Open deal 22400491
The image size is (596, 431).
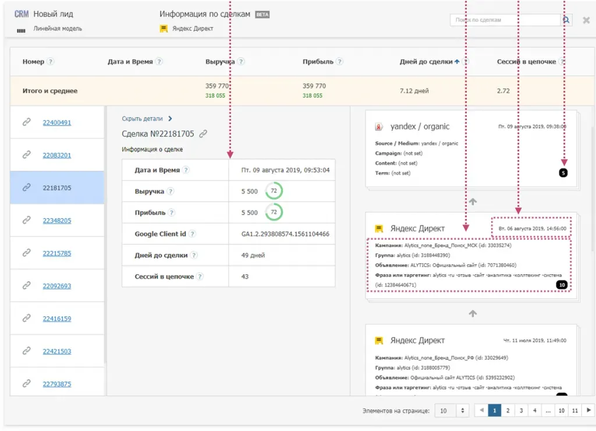pos(56,122)
